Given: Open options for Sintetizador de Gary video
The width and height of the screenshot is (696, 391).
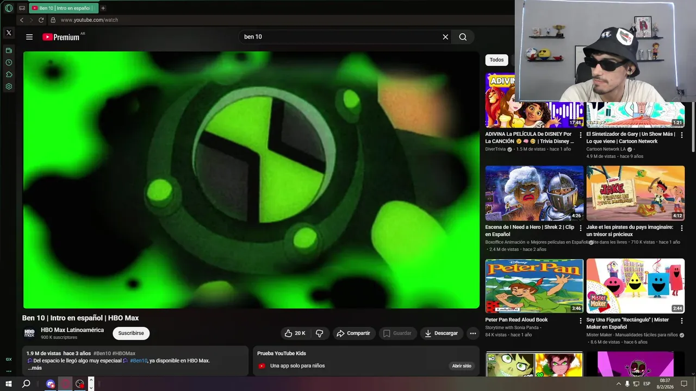Looking at the screenshot, I should coord(682,135).
